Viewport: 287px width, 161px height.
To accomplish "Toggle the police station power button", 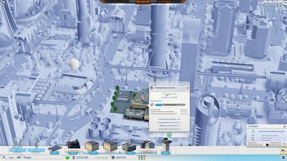I will [x=169, y=135].
